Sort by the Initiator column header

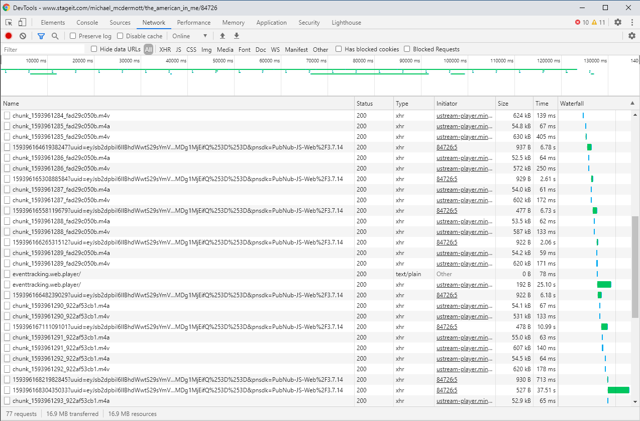click(465, 103)
